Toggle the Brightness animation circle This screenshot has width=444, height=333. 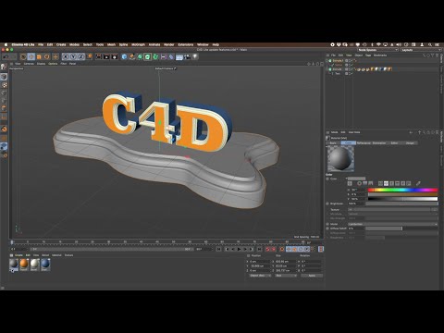(327, 203)
